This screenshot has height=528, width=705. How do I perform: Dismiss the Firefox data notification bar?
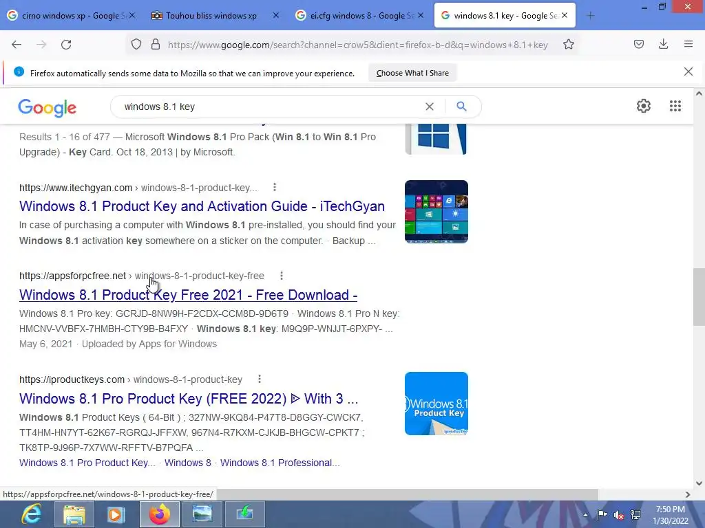[x=688, y=71]
